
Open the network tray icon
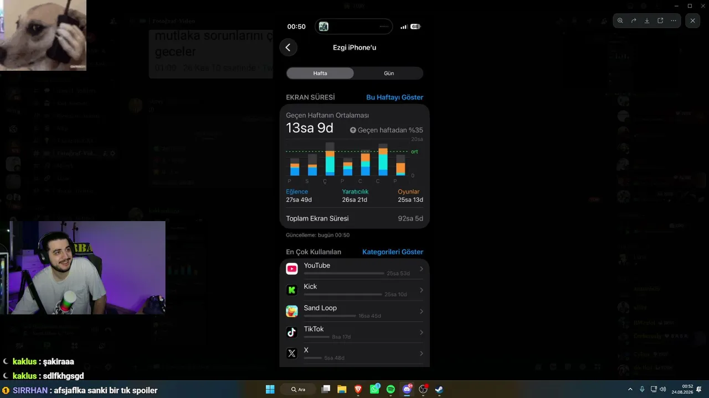click(654, 389)
